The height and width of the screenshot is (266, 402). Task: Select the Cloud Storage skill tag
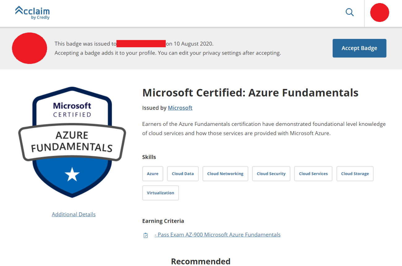pyautogui.click(x=355, y=174)
